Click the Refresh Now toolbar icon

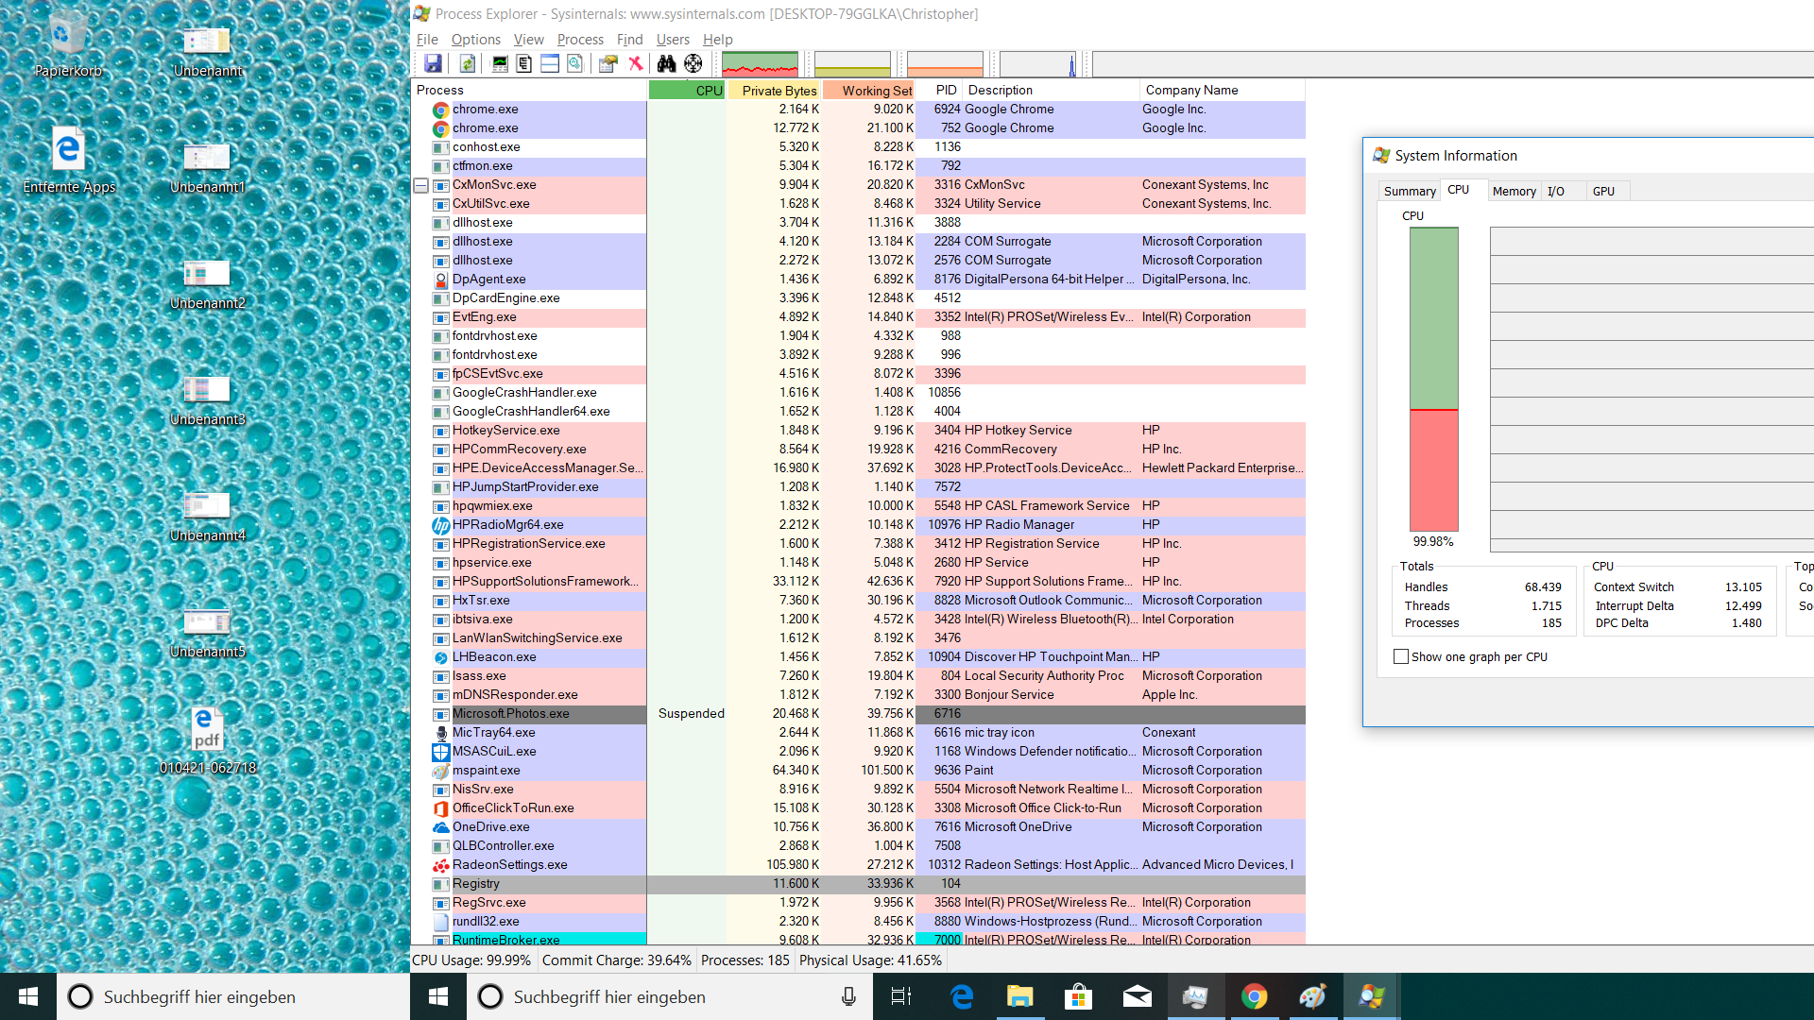click(467, 63)
